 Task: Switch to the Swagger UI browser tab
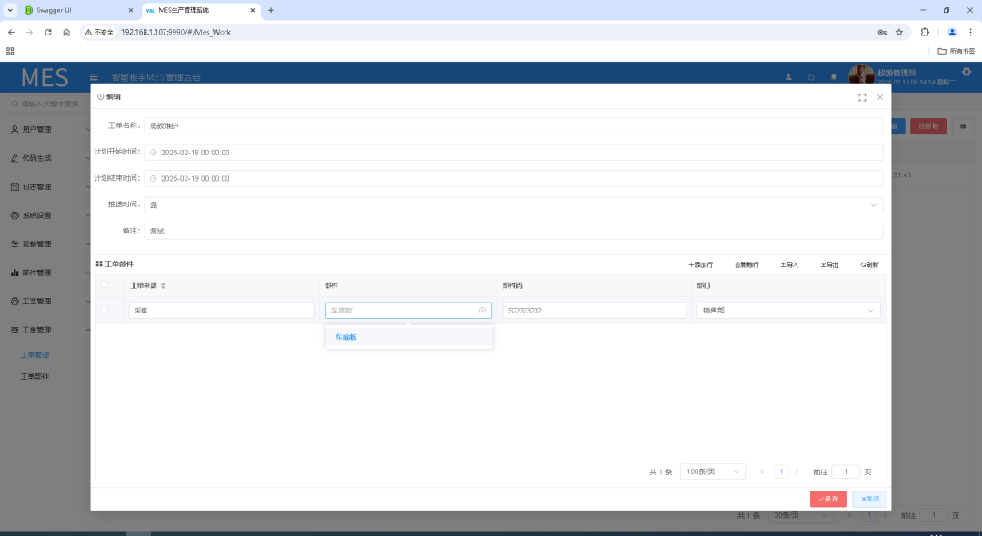coord(73,10)
